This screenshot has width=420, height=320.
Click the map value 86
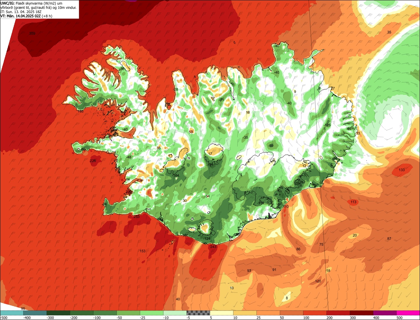point(298,249)
